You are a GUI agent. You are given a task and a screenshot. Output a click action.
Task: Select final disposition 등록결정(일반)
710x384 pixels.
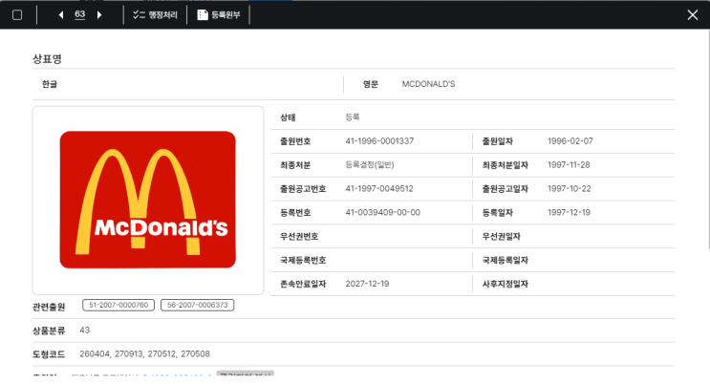[370, 165]
